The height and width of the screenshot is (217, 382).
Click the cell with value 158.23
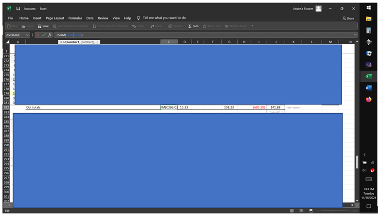tap(229, 107)
